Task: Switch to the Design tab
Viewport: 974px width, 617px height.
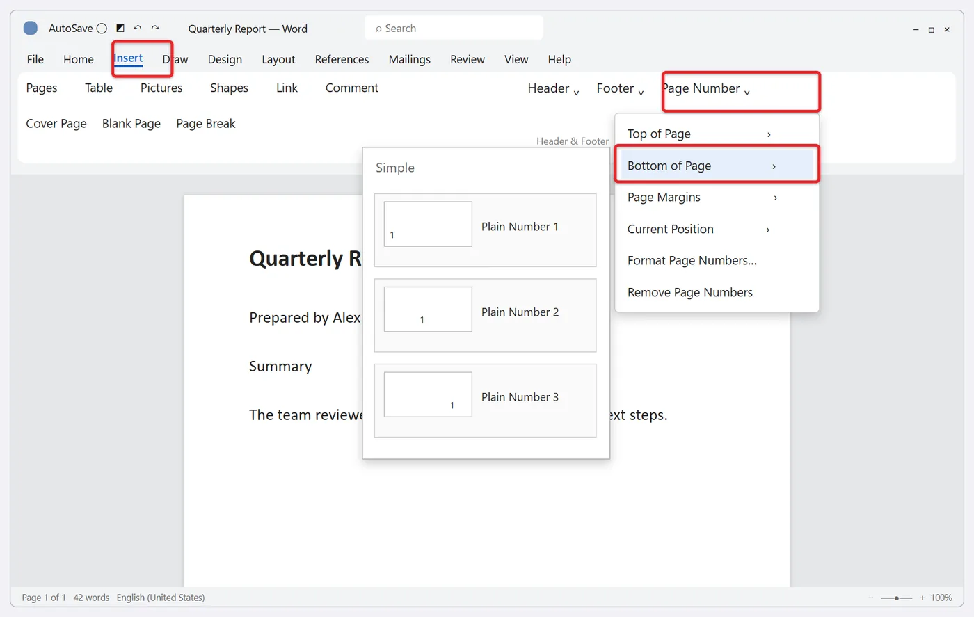Action: [x=225, y=60]
